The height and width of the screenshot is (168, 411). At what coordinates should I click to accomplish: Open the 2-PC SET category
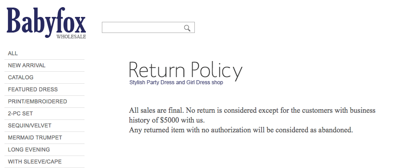coord(44,114)
